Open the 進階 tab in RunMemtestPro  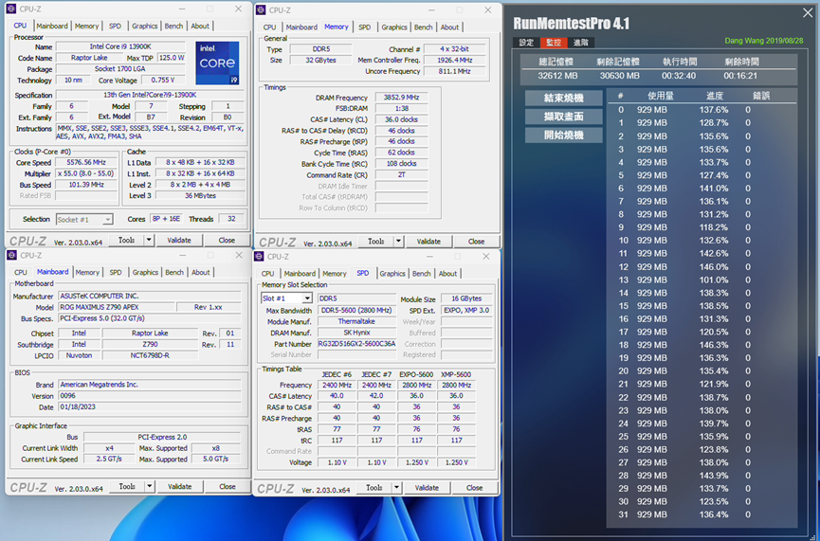[581, 43]
